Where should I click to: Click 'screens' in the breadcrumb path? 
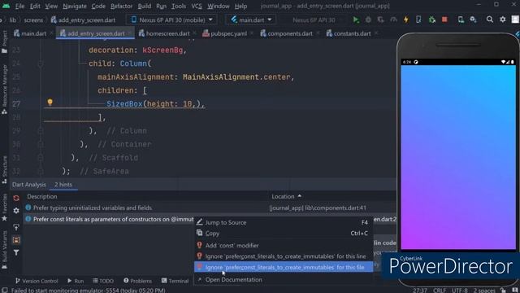pos(33,20)
